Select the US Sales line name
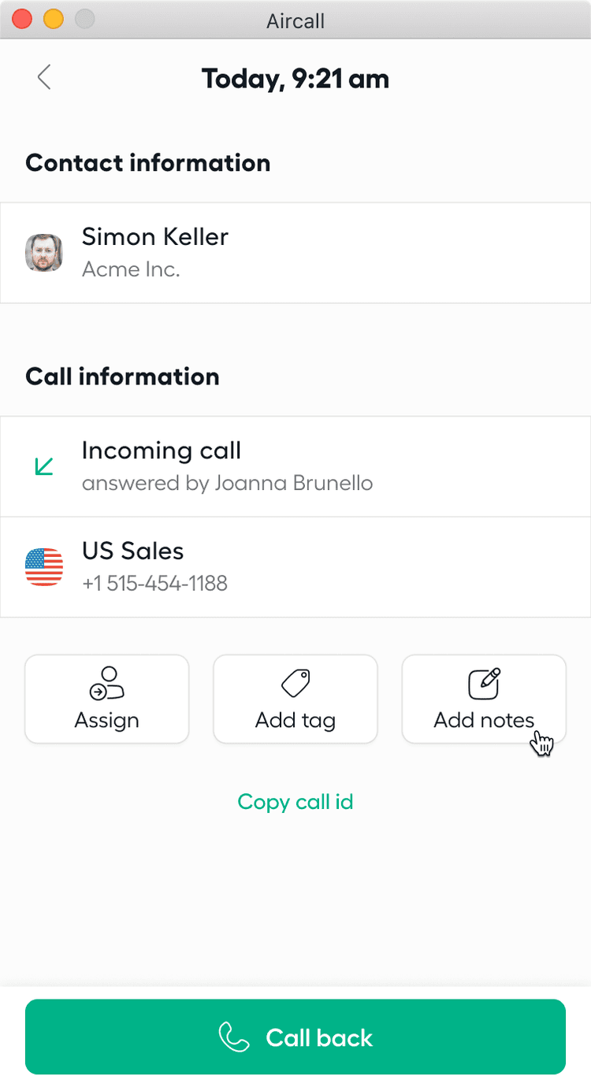The width and height of the screenshot is (591, 1087). (132, 551)
